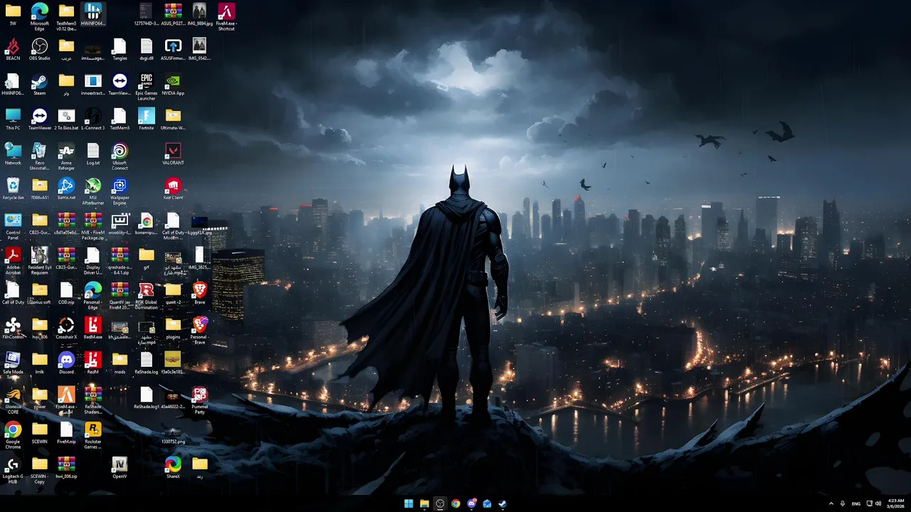911x512 pixels.
Task: Open the BEACN app shortcut
Action: click(x=13, y=50)
